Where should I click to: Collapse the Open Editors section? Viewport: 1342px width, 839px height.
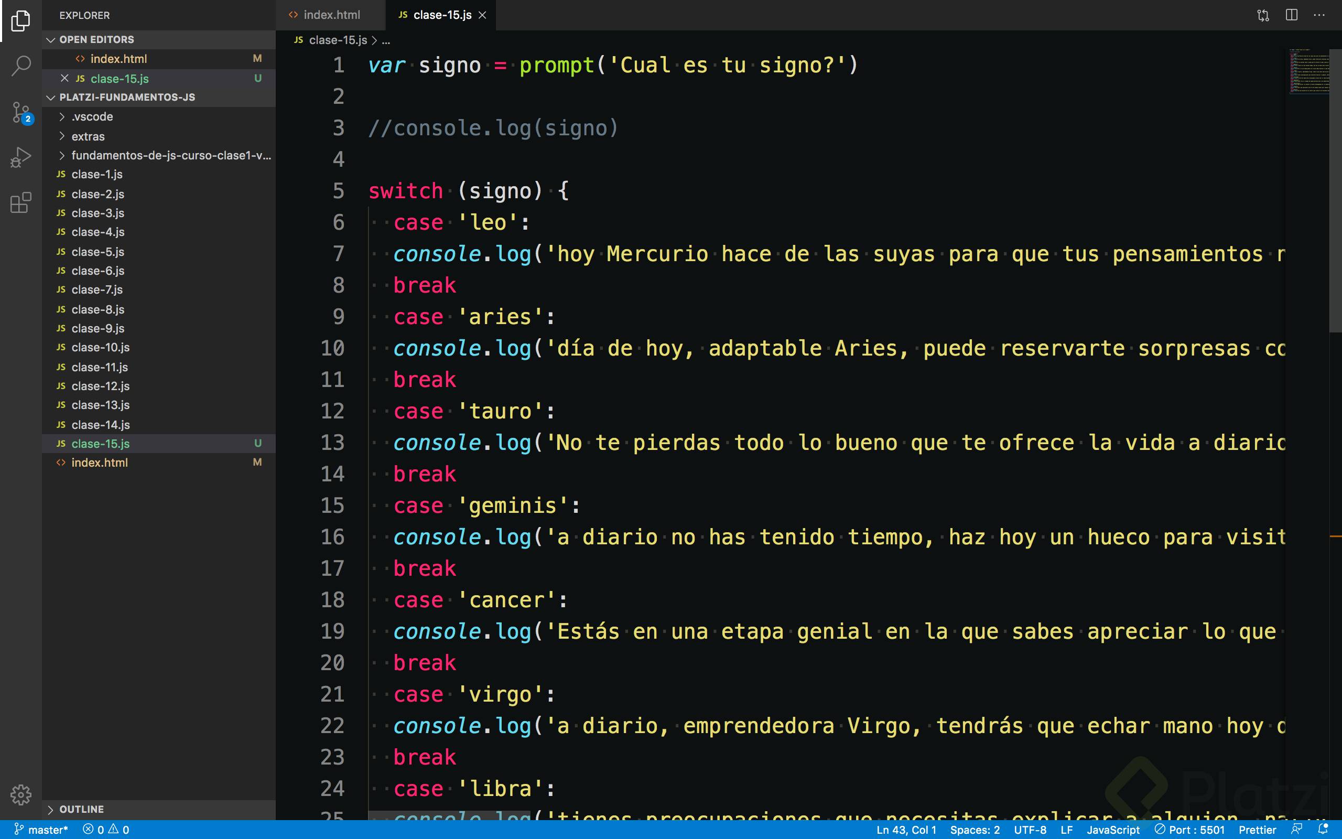pyautogui.click(x=51, y=39)
